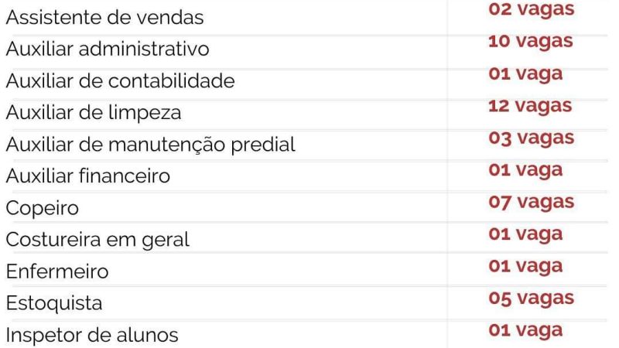Open the Copeiro job listing
619x348 pixels.
[43, 209]
